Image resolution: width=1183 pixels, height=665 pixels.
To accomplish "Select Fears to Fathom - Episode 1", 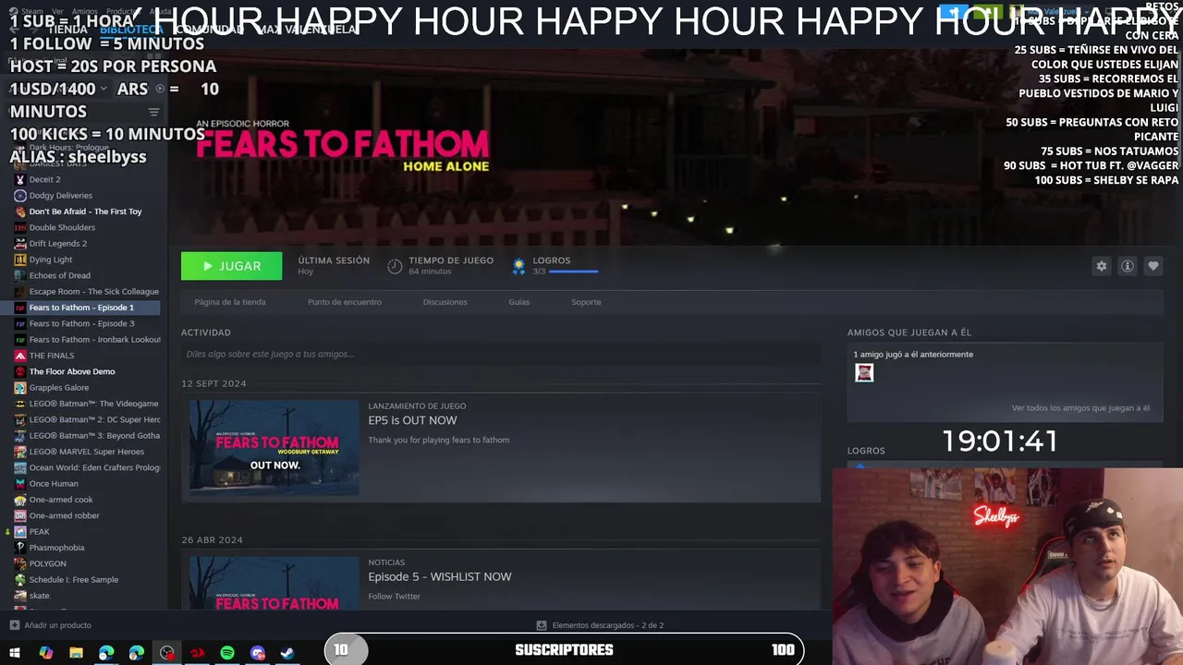I will 81,308.
